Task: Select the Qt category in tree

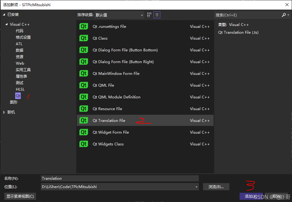Action: pyautogui.click(x=18, y=96)
